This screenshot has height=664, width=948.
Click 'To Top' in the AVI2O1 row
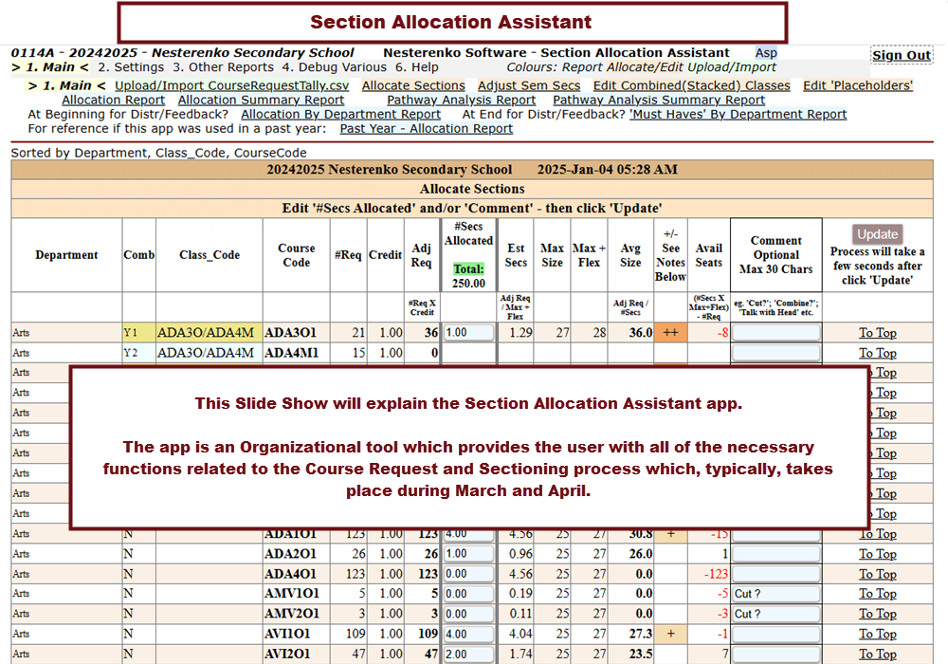877,654
